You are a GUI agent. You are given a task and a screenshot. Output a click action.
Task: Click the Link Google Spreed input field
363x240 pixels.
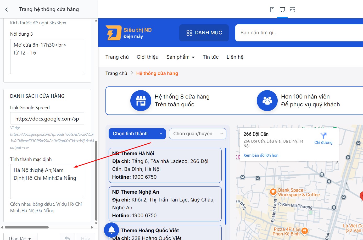click(x=47, y=118)
